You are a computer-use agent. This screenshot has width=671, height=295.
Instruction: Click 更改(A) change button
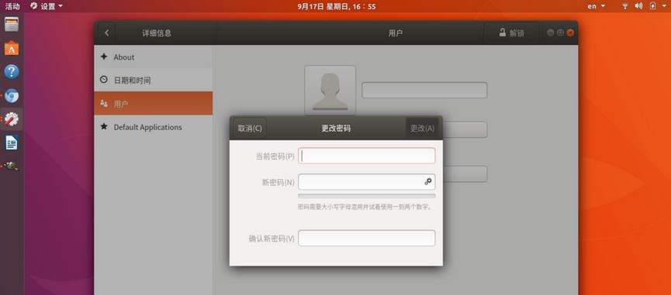pyautogui.click(x=422, y=128)
